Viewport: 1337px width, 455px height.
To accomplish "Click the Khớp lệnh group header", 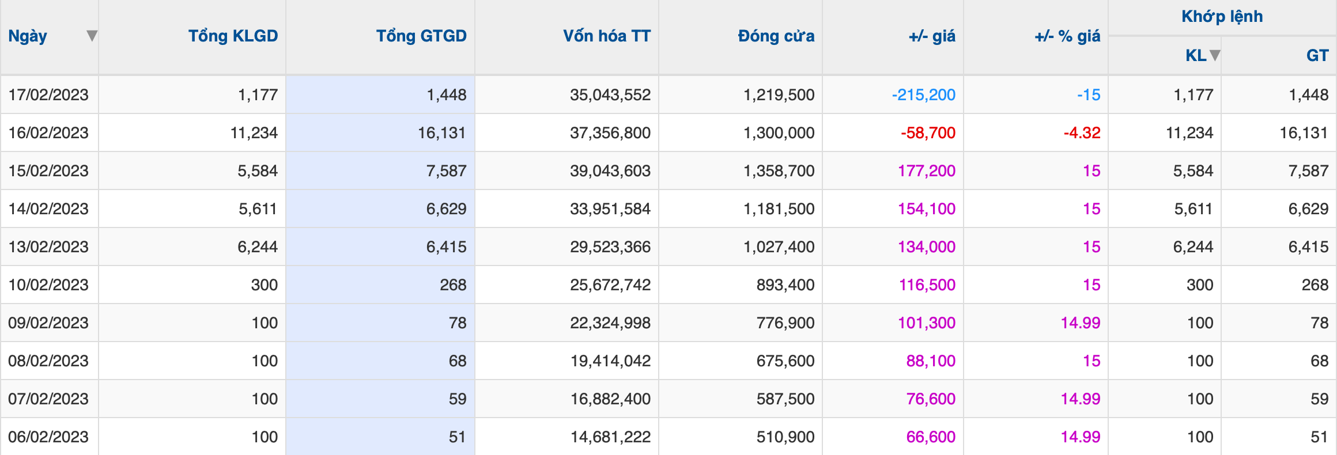I will click(1222, 17).
